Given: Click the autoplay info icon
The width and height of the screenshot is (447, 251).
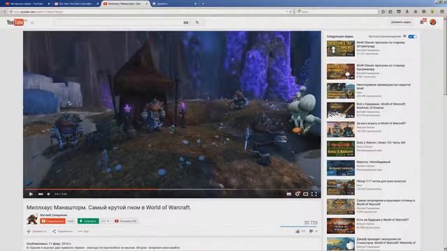Looking at the screenshot, I should [404, 36].
